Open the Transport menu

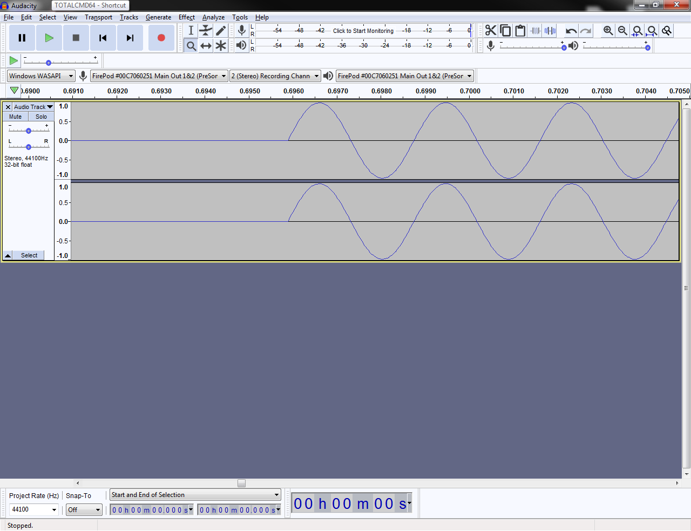point(98,17)
